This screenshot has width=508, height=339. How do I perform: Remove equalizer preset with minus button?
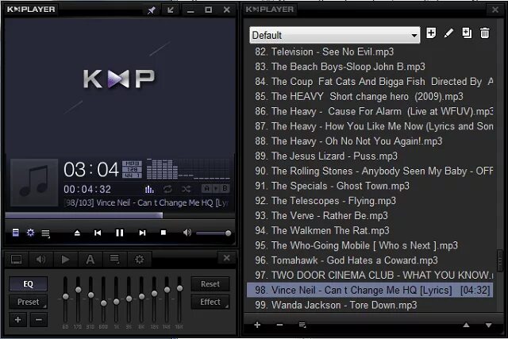click(39, 320)
